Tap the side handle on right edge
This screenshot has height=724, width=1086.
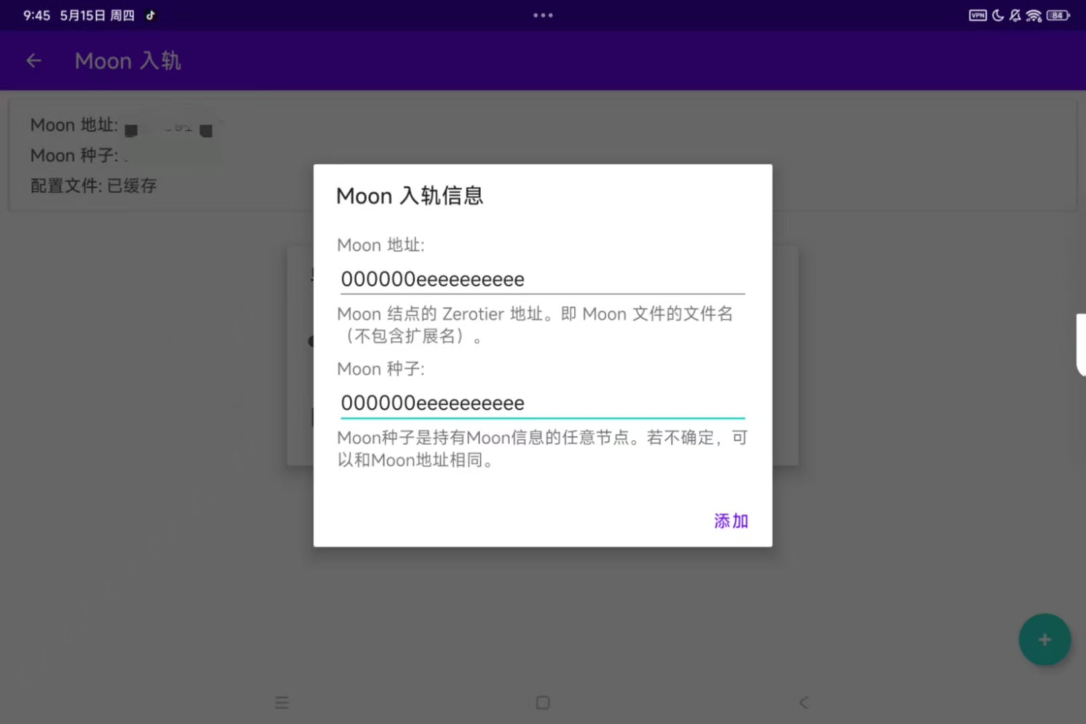tap(1081, 344)
